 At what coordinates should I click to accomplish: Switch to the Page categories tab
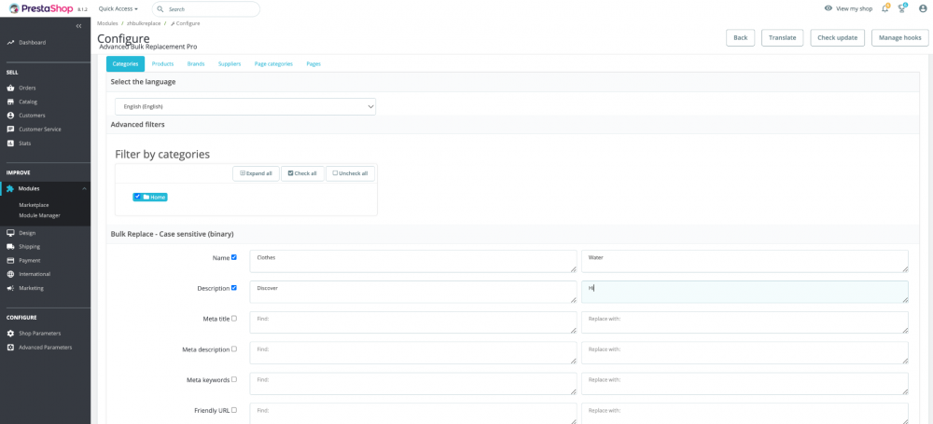pos(273,63)
